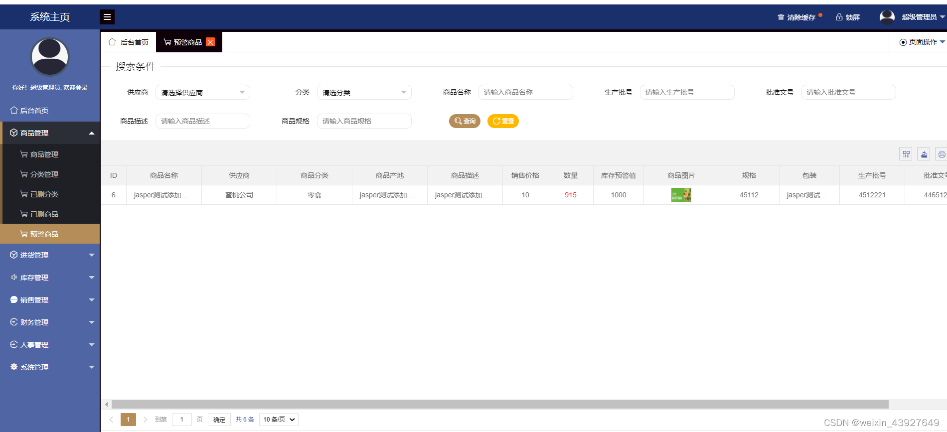Open 商品管理 submenu item
Image resolution: width=947 pixels, height=432 pixels.
pos(50,154)
